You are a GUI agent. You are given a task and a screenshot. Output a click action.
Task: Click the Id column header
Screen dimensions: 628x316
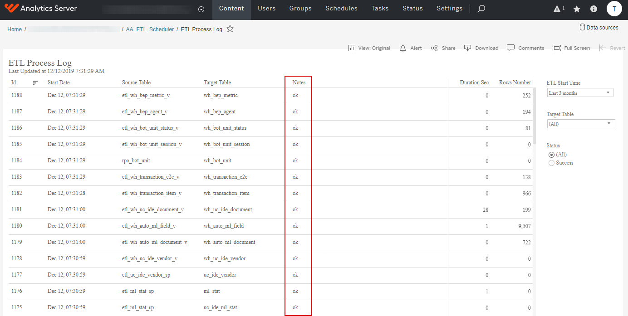tap(14, 83)
